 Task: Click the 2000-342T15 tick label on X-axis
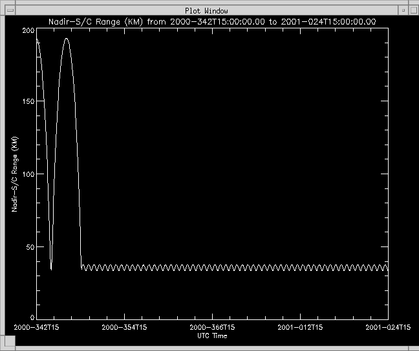(37, 328)
